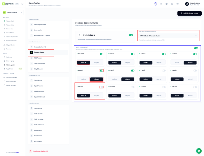This screenshot has height=156, width=204.
Task: Select Müşteri for 2 Taksit
Action: coord(128,63)
